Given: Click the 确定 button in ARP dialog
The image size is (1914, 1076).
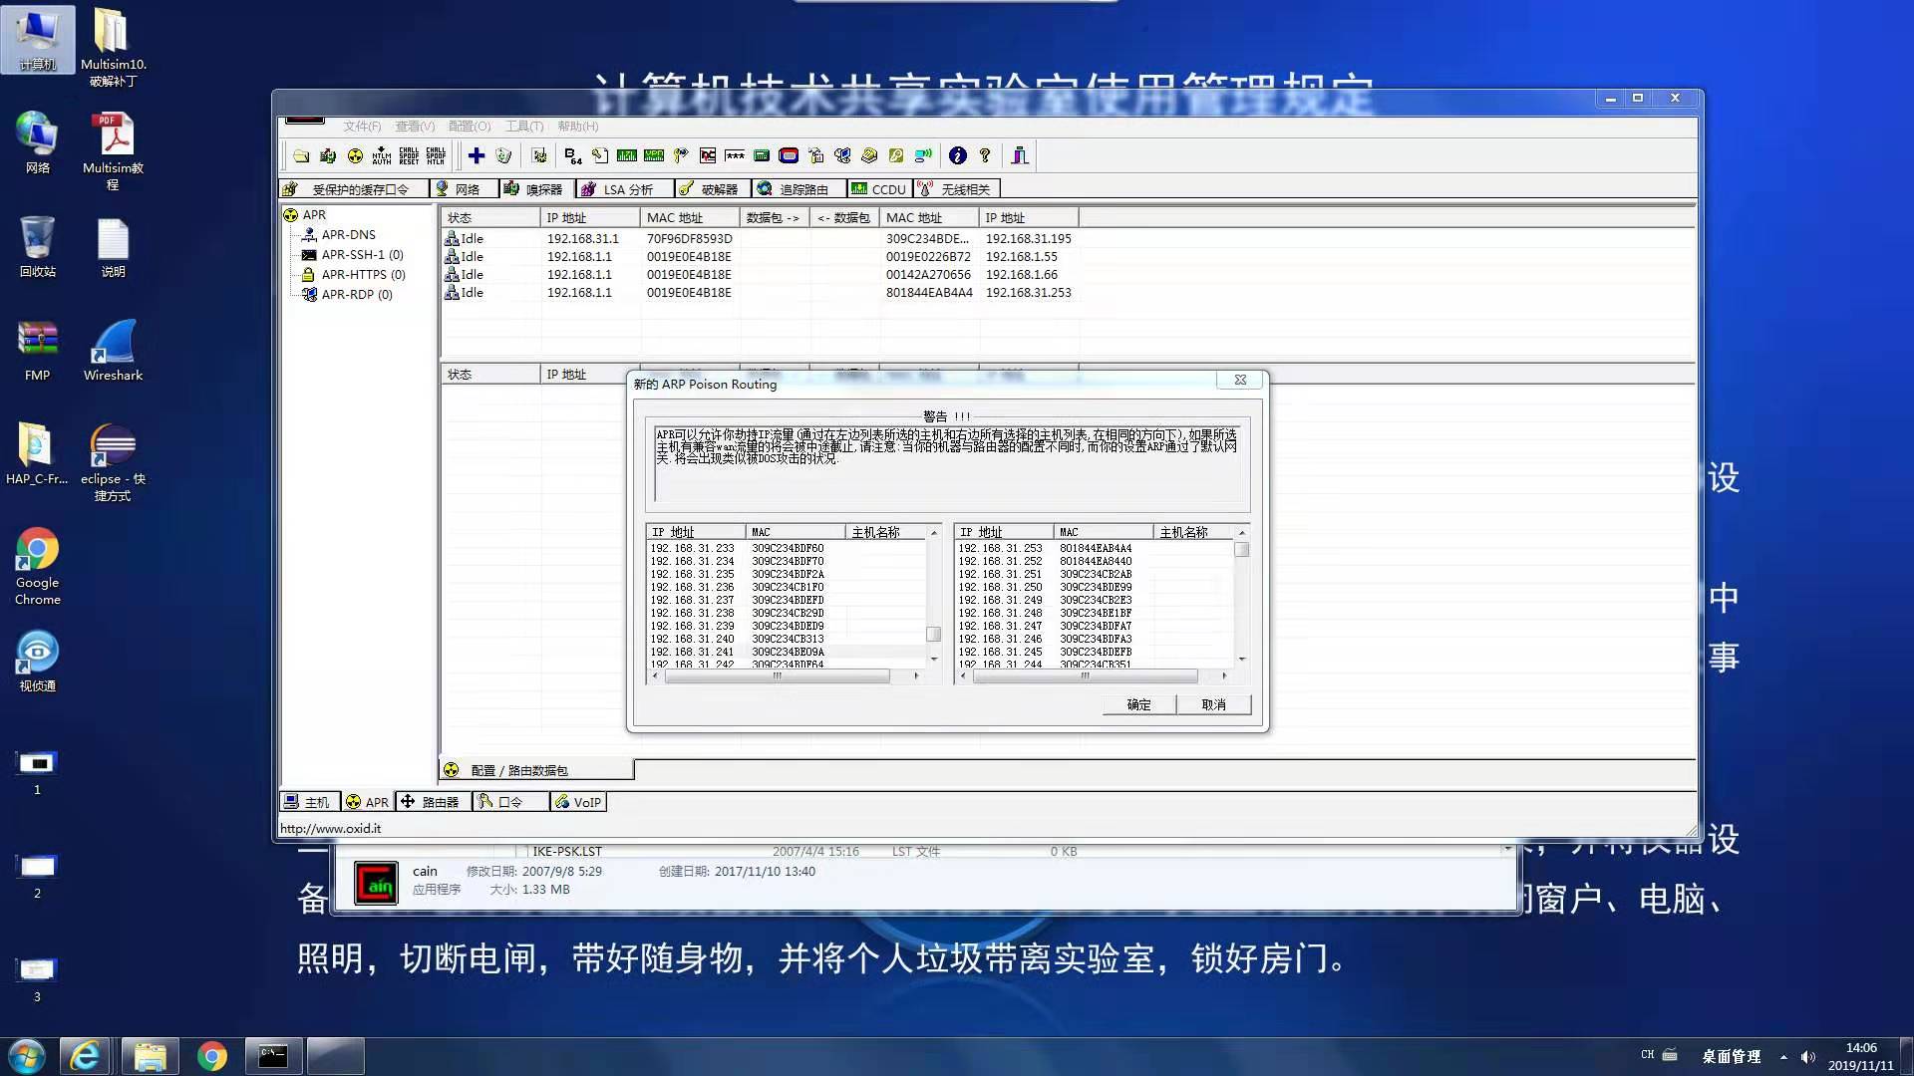Looking at the screenshot, I should point(1138,704).
